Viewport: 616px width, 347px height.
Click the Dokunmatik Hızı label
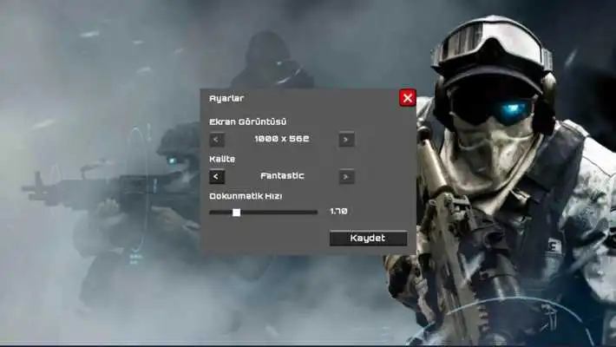pos(246,196)
